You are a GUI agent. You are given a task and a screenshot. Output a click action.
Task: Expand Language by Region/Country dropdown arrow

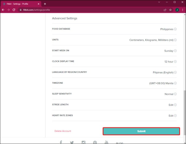175,72
